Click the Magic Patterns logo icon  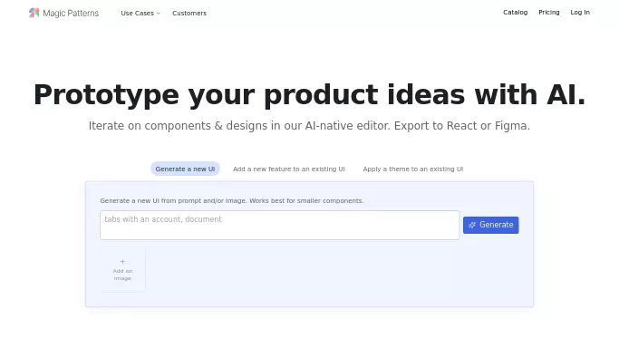pyautogui.click(x=34, y=13)
